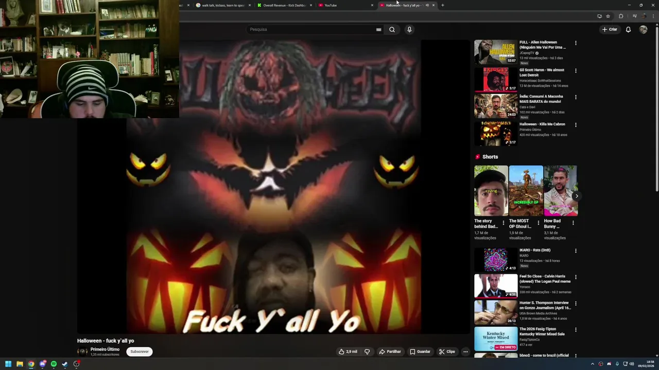Image resolution: width=659 pixels, height=370 pixels.
Task: Click the Subscrever button
Action: tap(140, 351)
